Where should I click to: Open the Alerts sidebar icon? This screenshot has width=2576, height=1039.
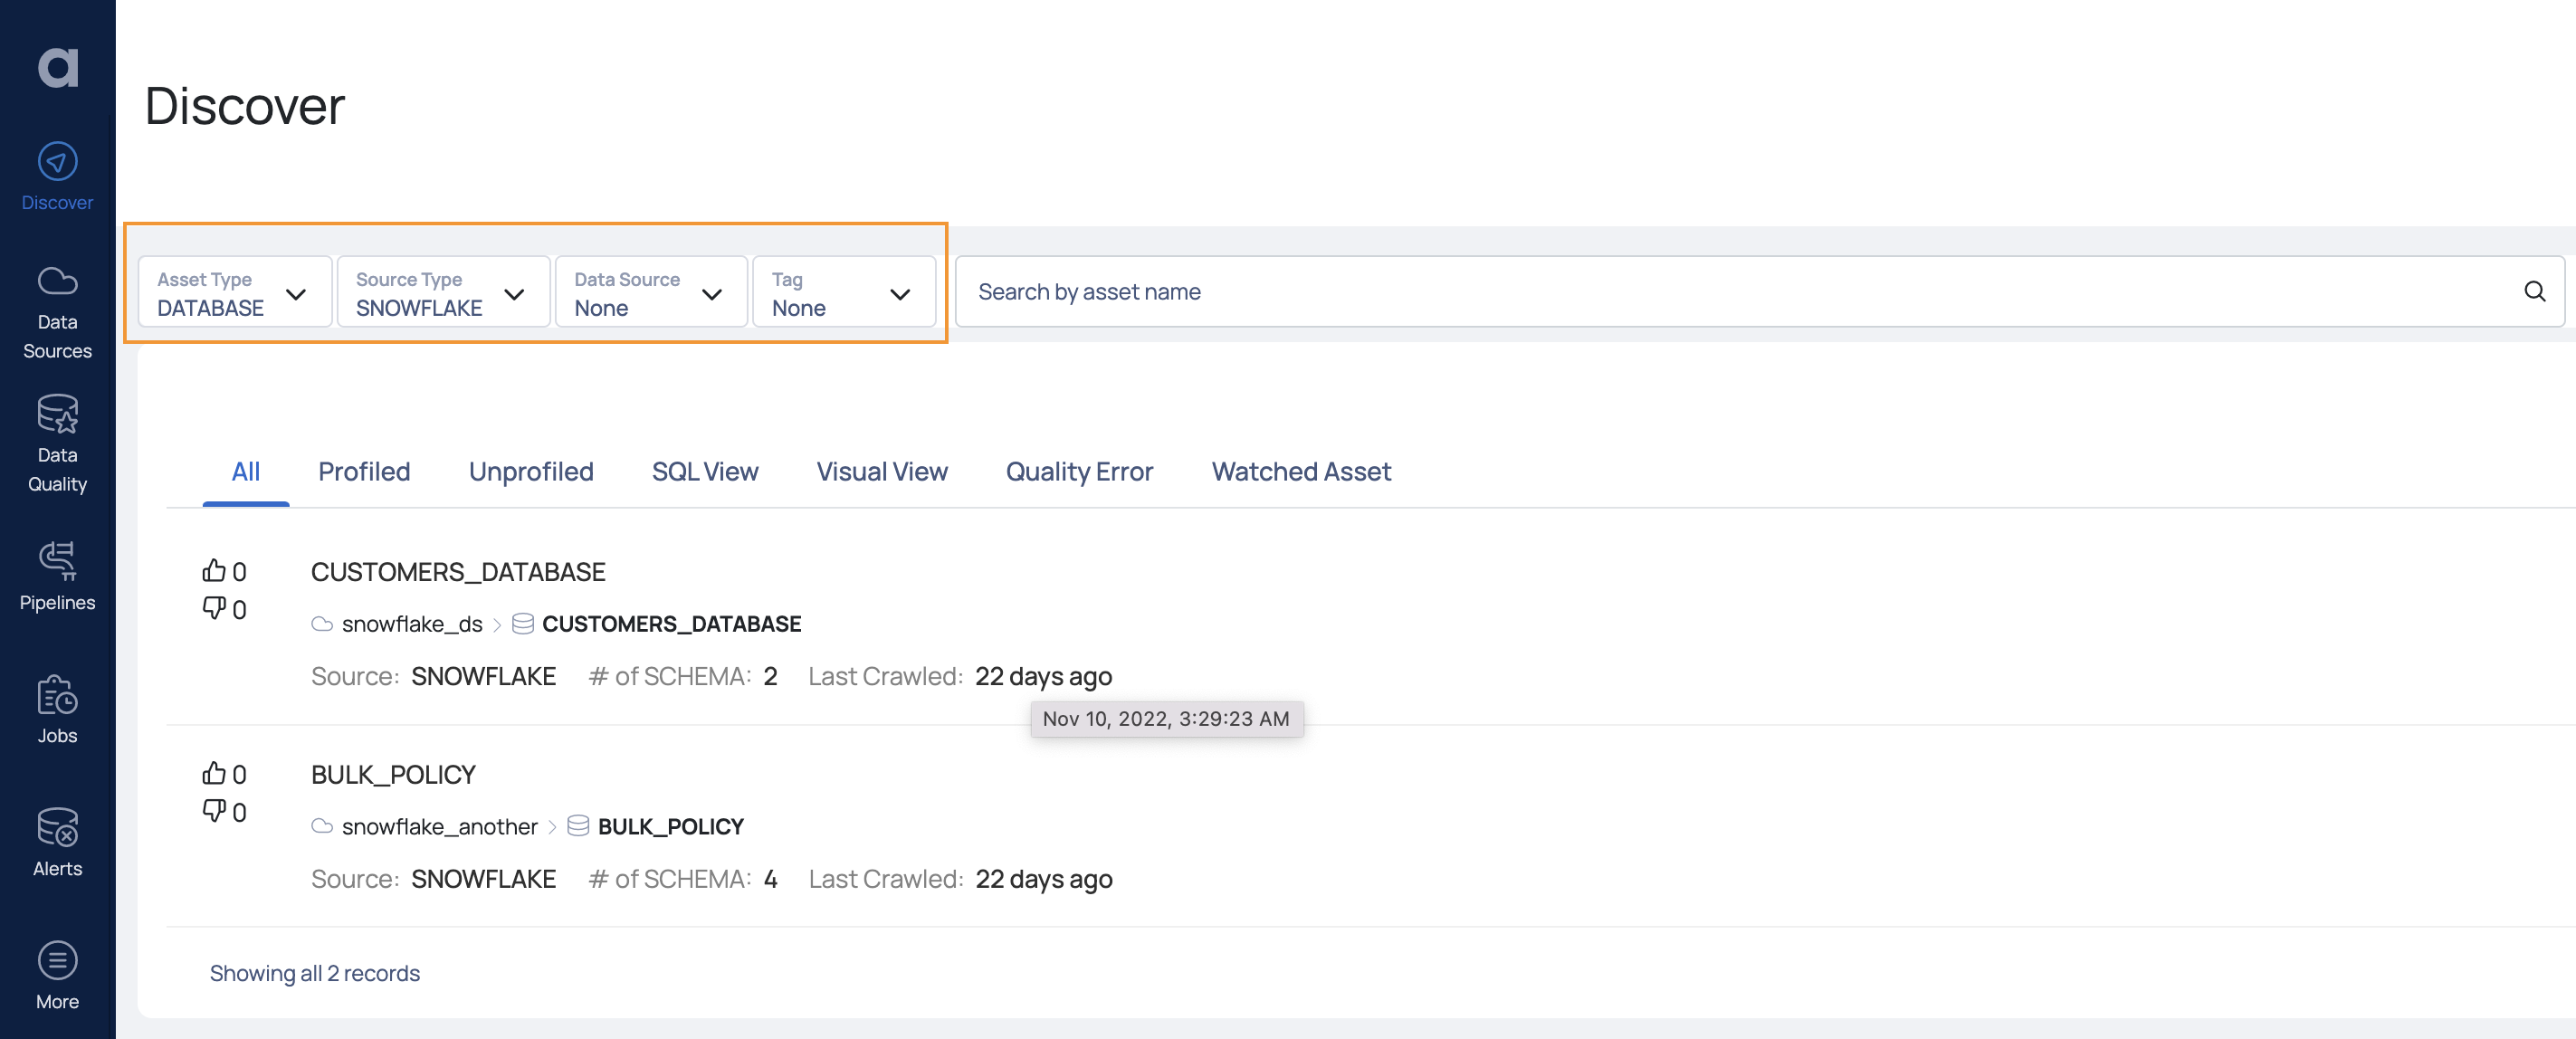coord(57,828)
